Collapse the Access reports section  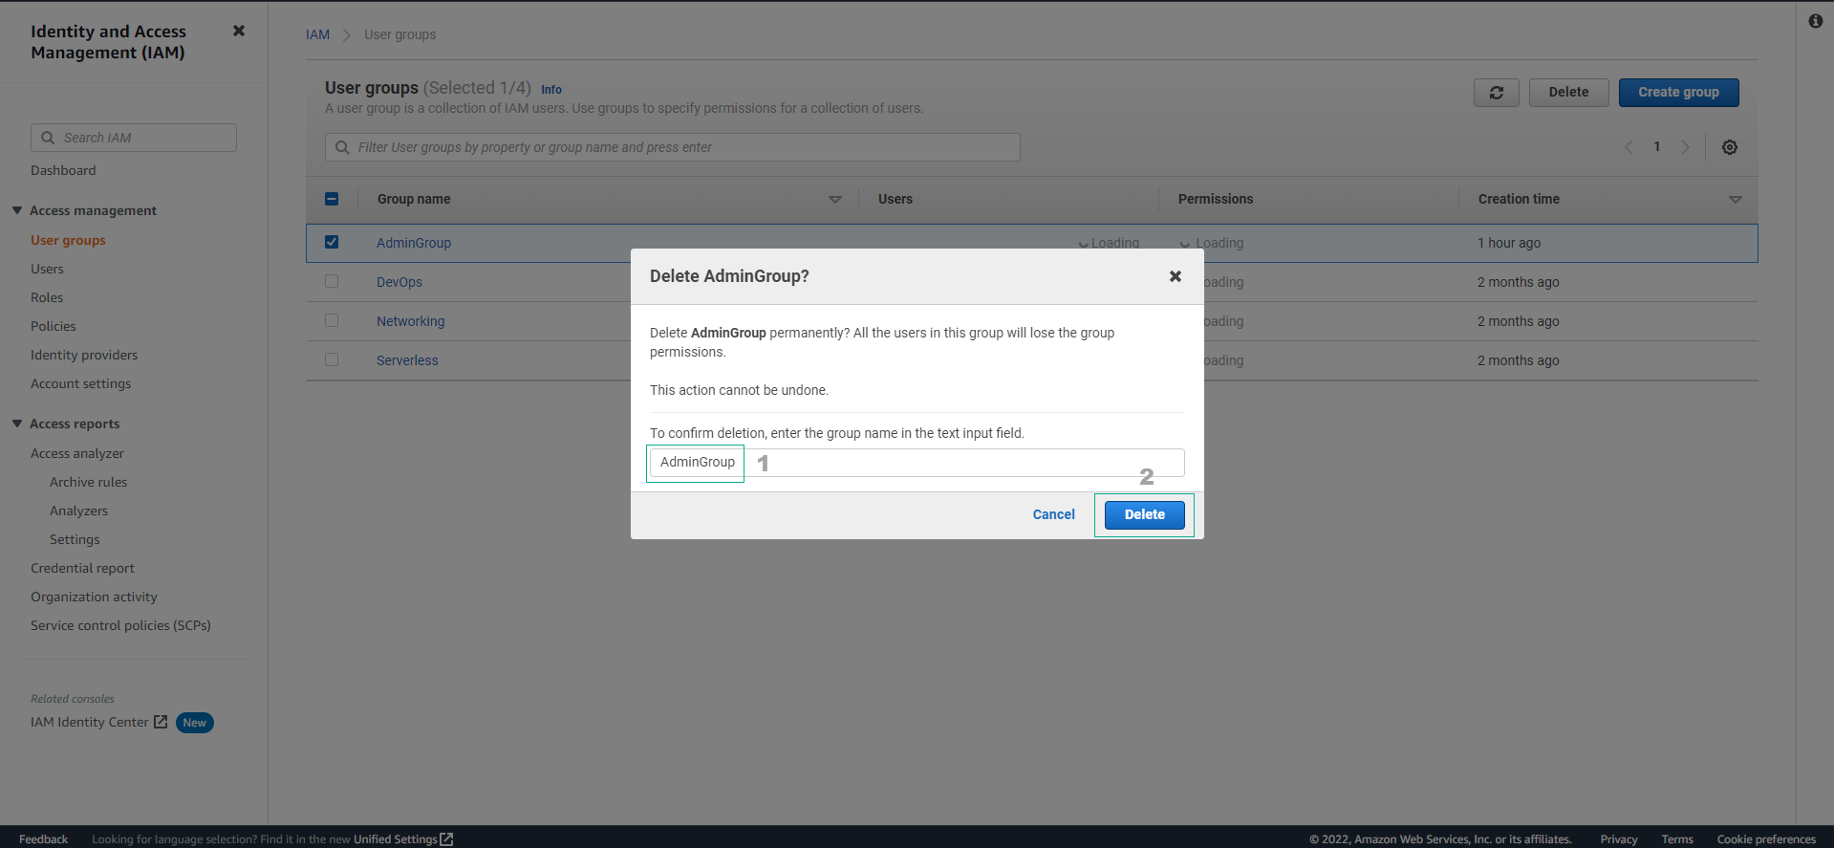click(x=17, y=424)
